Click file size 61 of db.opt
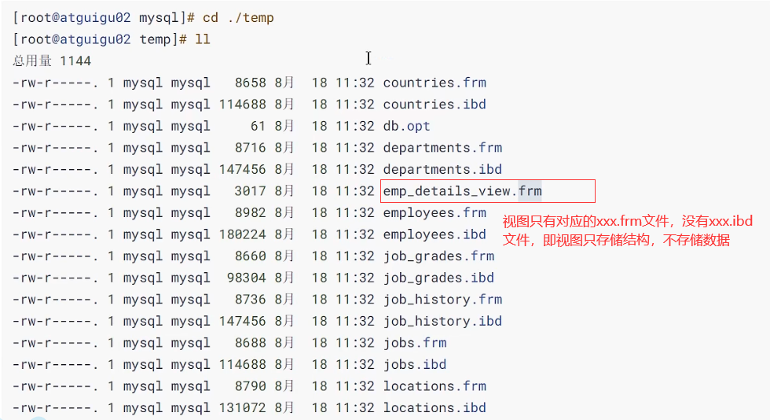This screenshot has height=420, width=770. [x=258, y=127]
